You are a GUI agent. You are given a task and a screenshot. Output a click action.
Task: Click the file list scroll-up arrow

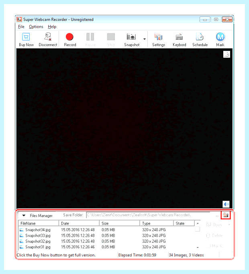198,223
